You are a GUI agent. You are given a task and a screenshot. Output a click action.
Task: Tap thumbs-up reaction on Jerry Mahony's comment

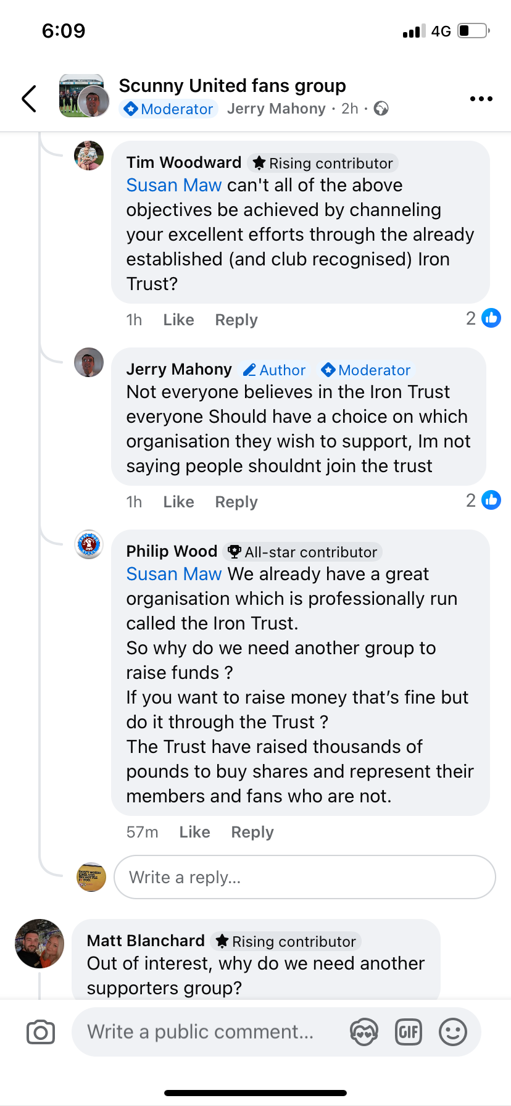[491, 501]
